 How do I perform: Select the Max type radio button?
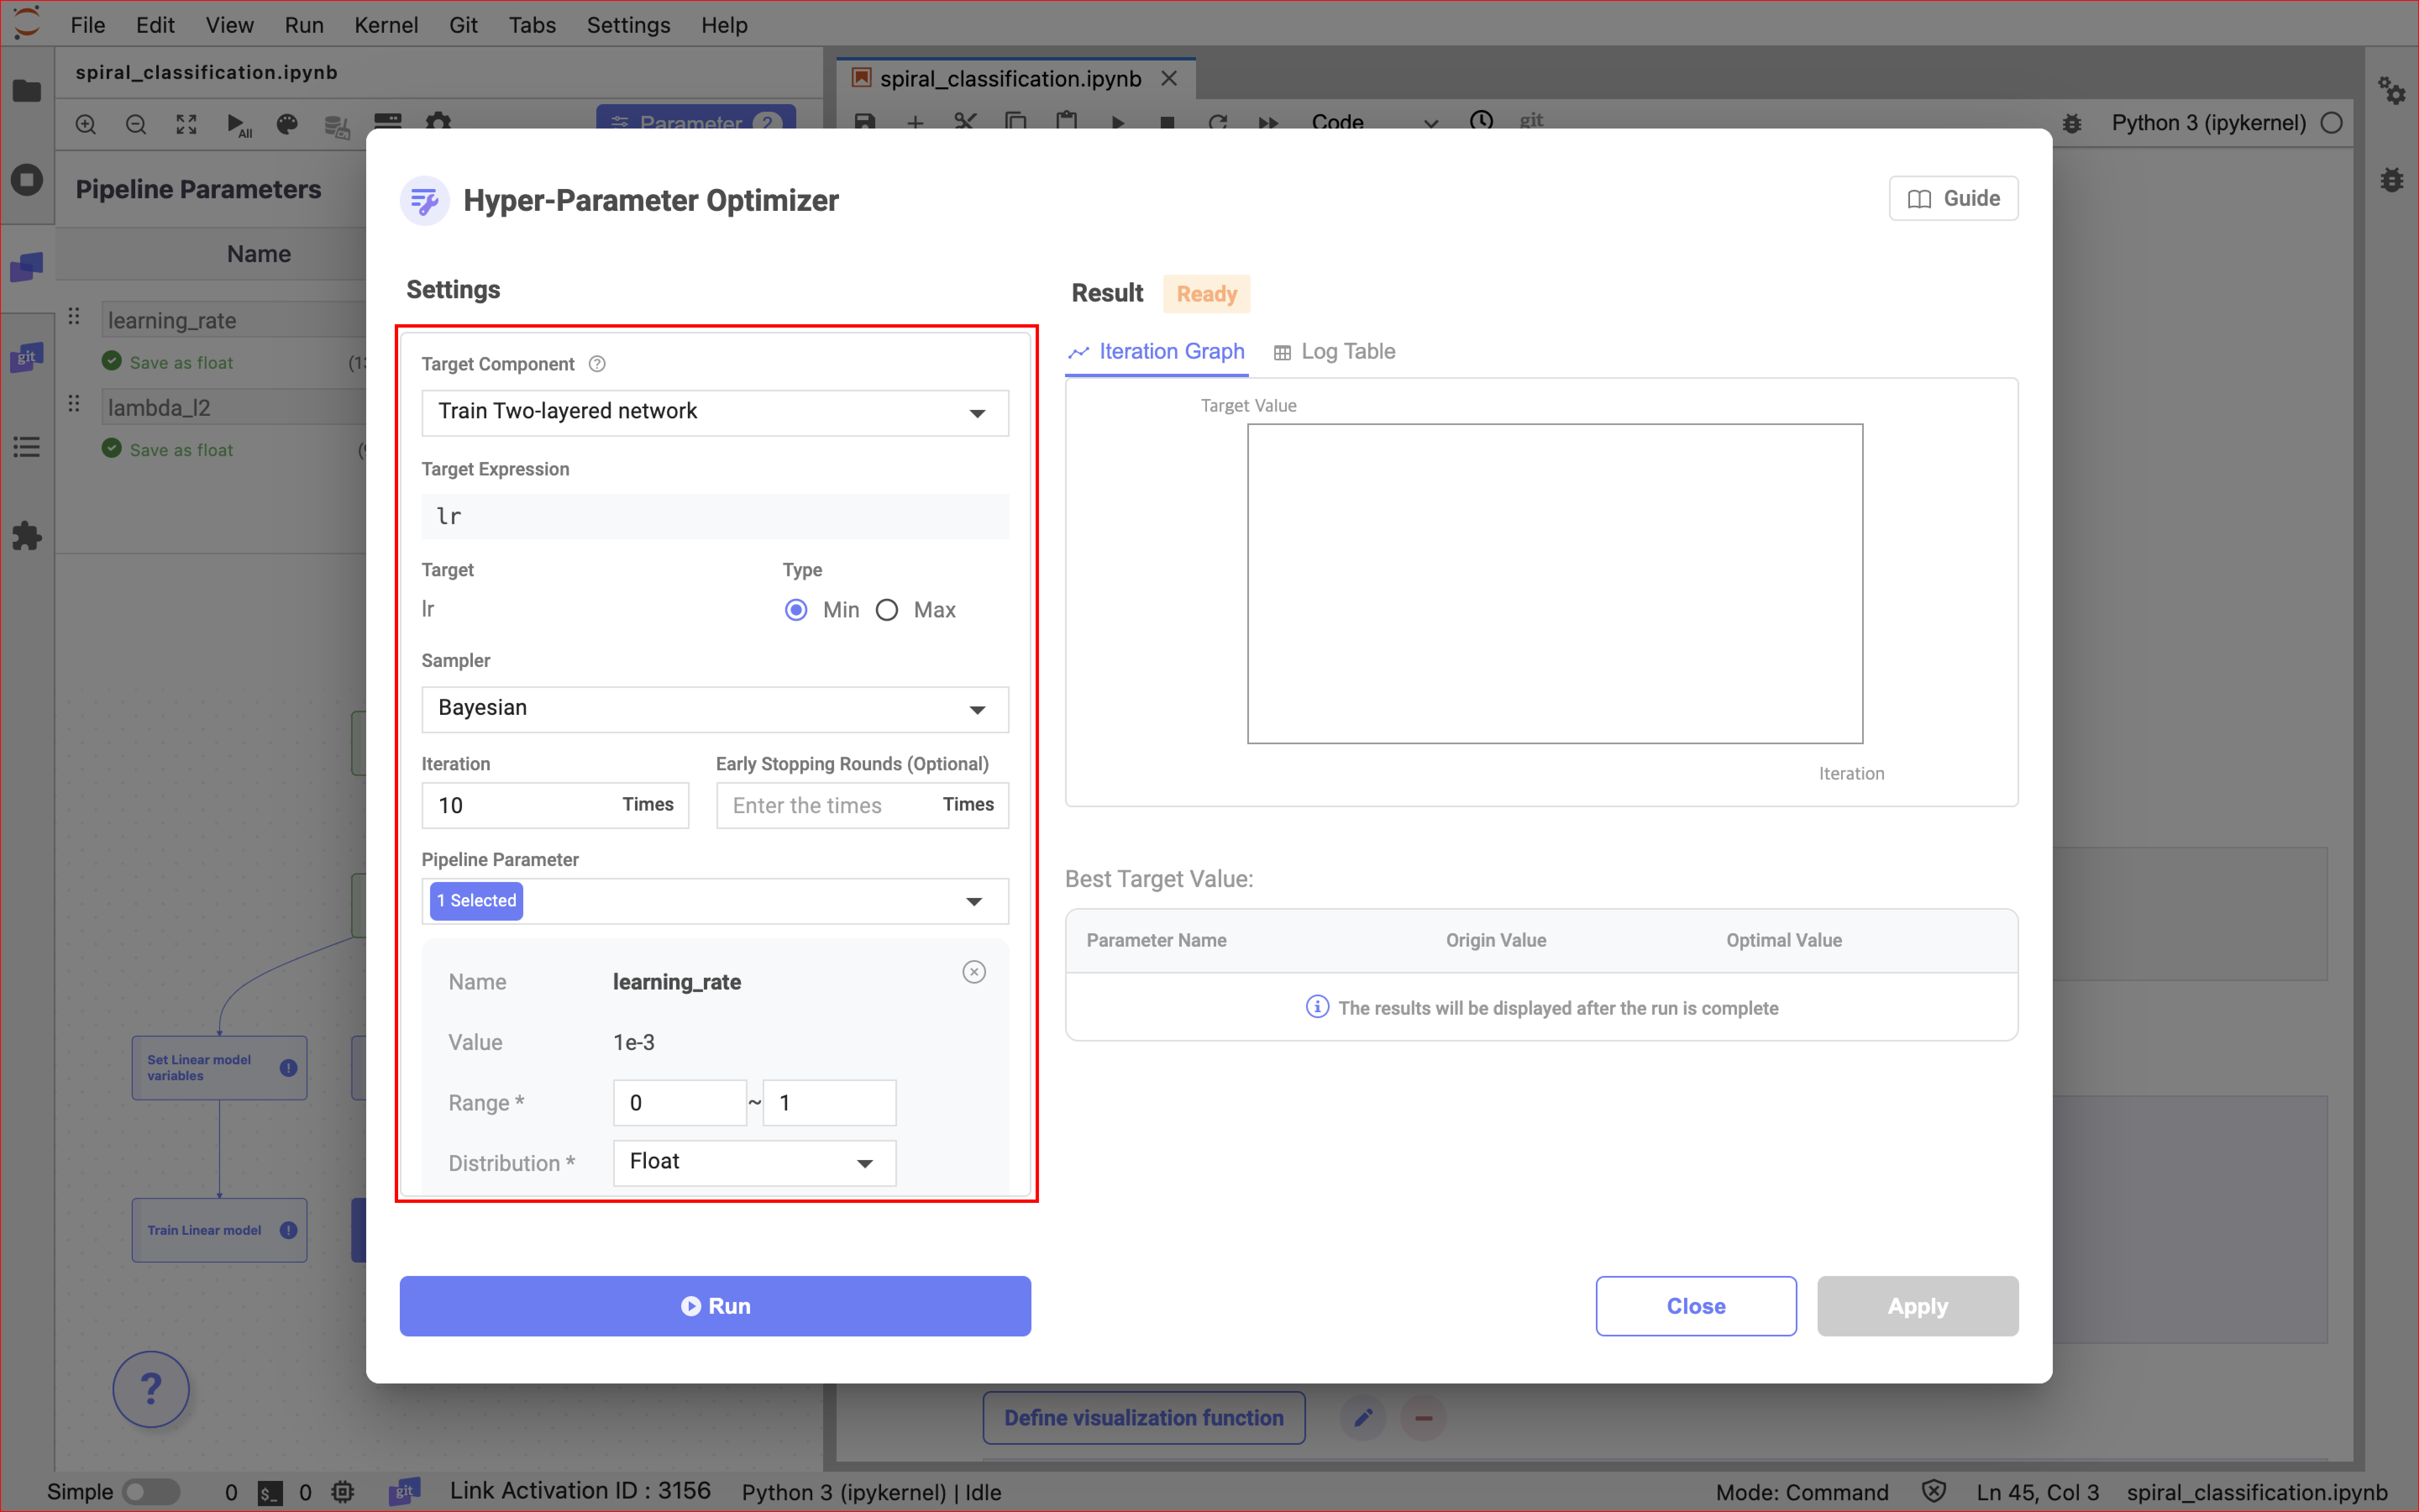(887, 610)
